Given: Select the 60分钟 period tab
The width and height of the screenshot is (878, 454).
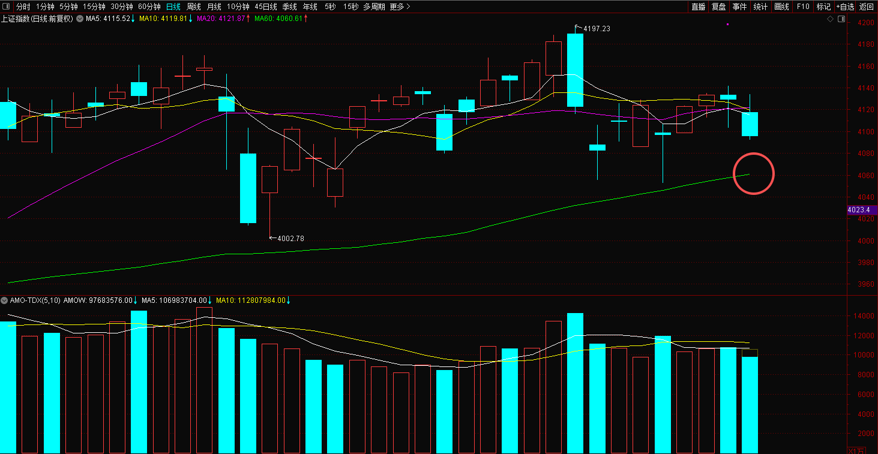Looking at the screenshot, I should point(149,7).
